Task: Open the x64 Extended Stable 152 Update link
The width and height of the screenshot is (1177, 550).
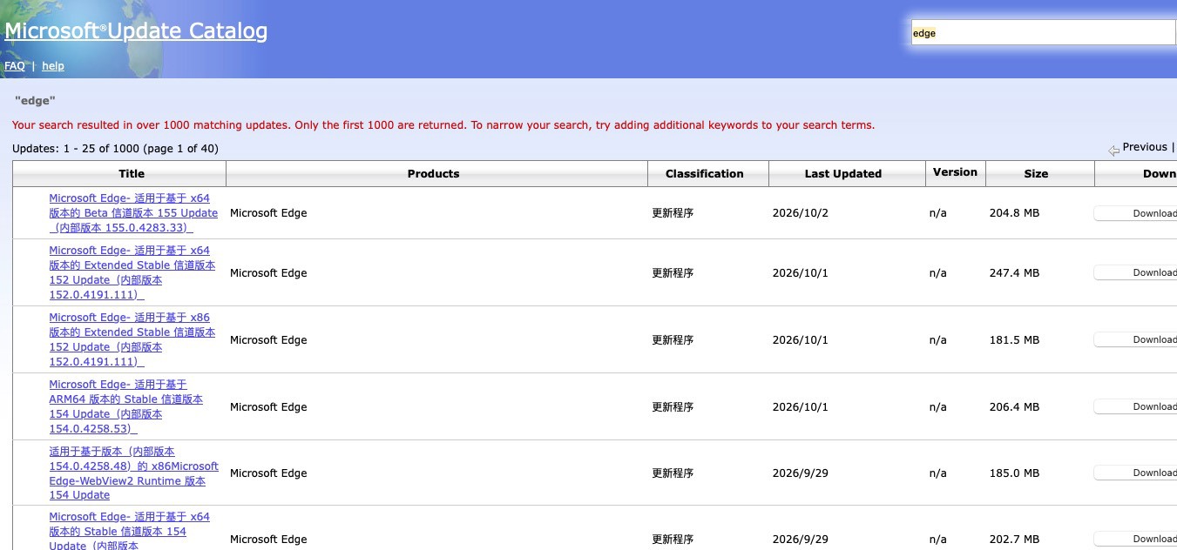Action: click(x=132, y=272)
